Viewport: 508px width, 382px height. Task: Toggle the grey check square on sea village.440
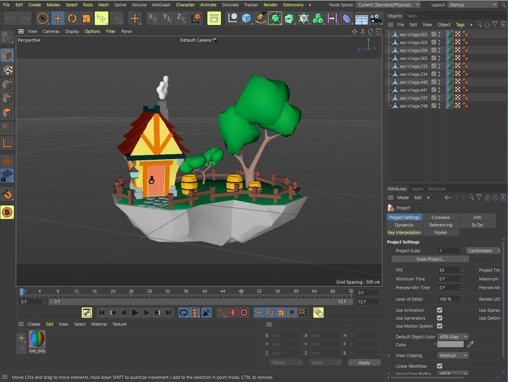(x=434, y=82)
